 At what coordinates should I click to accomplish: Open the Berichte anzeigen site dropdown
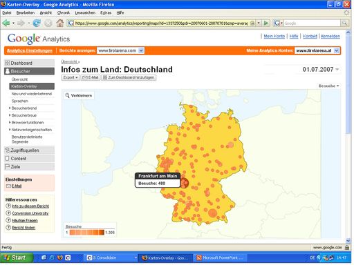point(120,50)
